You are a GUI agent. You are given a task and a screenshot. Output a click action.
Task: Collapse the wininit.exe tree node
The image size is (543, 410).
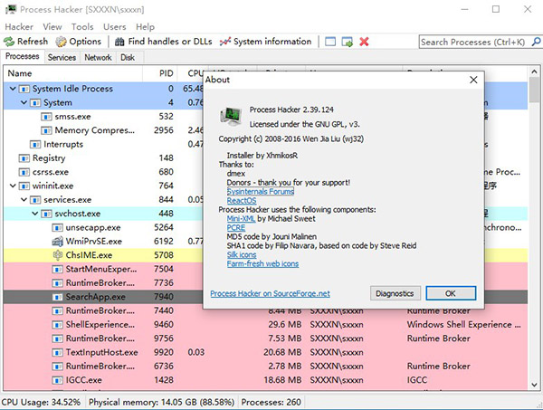click(x=13, y=186)
